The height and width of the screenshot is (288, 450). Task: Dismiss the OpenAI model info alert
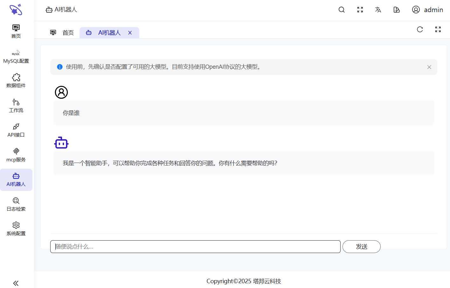[x=429, y=67]
